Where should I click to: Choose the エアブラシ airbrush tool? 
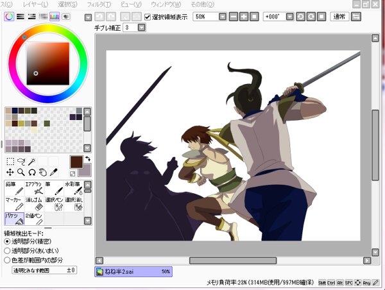[x=35, y=189]
